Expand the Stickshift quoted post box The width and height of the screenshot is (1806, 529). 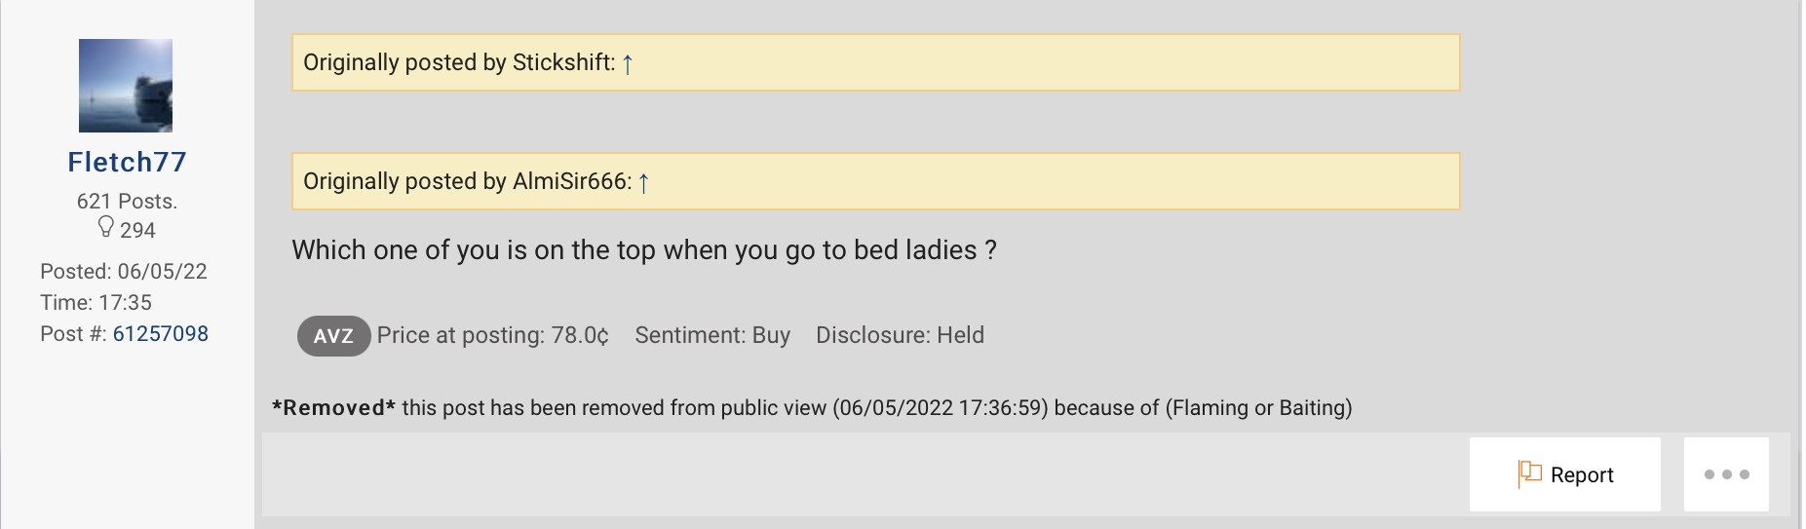975,62
